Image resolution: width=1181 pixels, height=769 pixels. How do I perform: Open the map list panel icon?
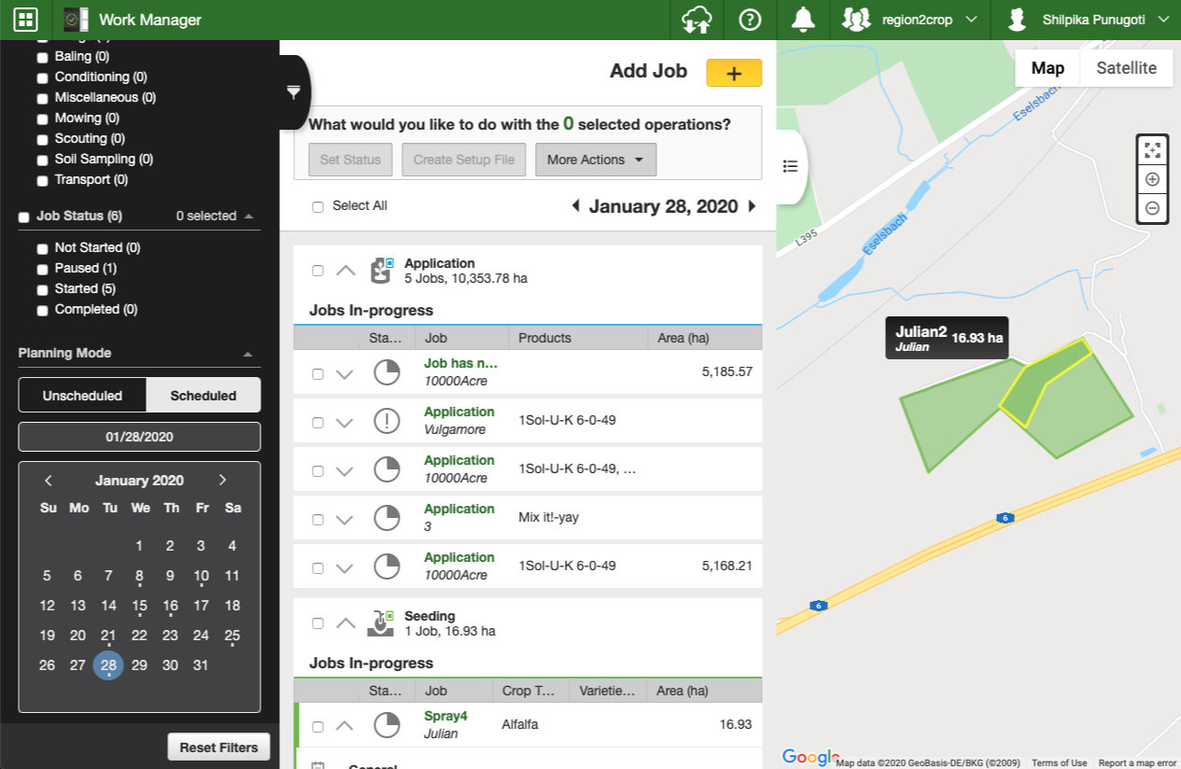tap(791, 166)
